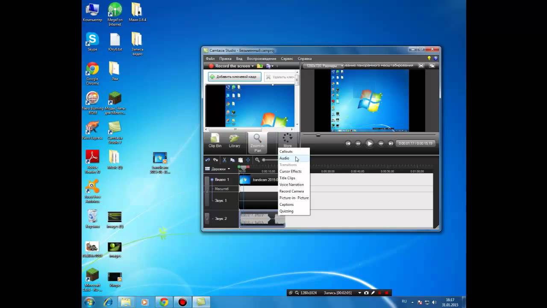Toggle lock on the Звук 2 track

tap(207, 218)
